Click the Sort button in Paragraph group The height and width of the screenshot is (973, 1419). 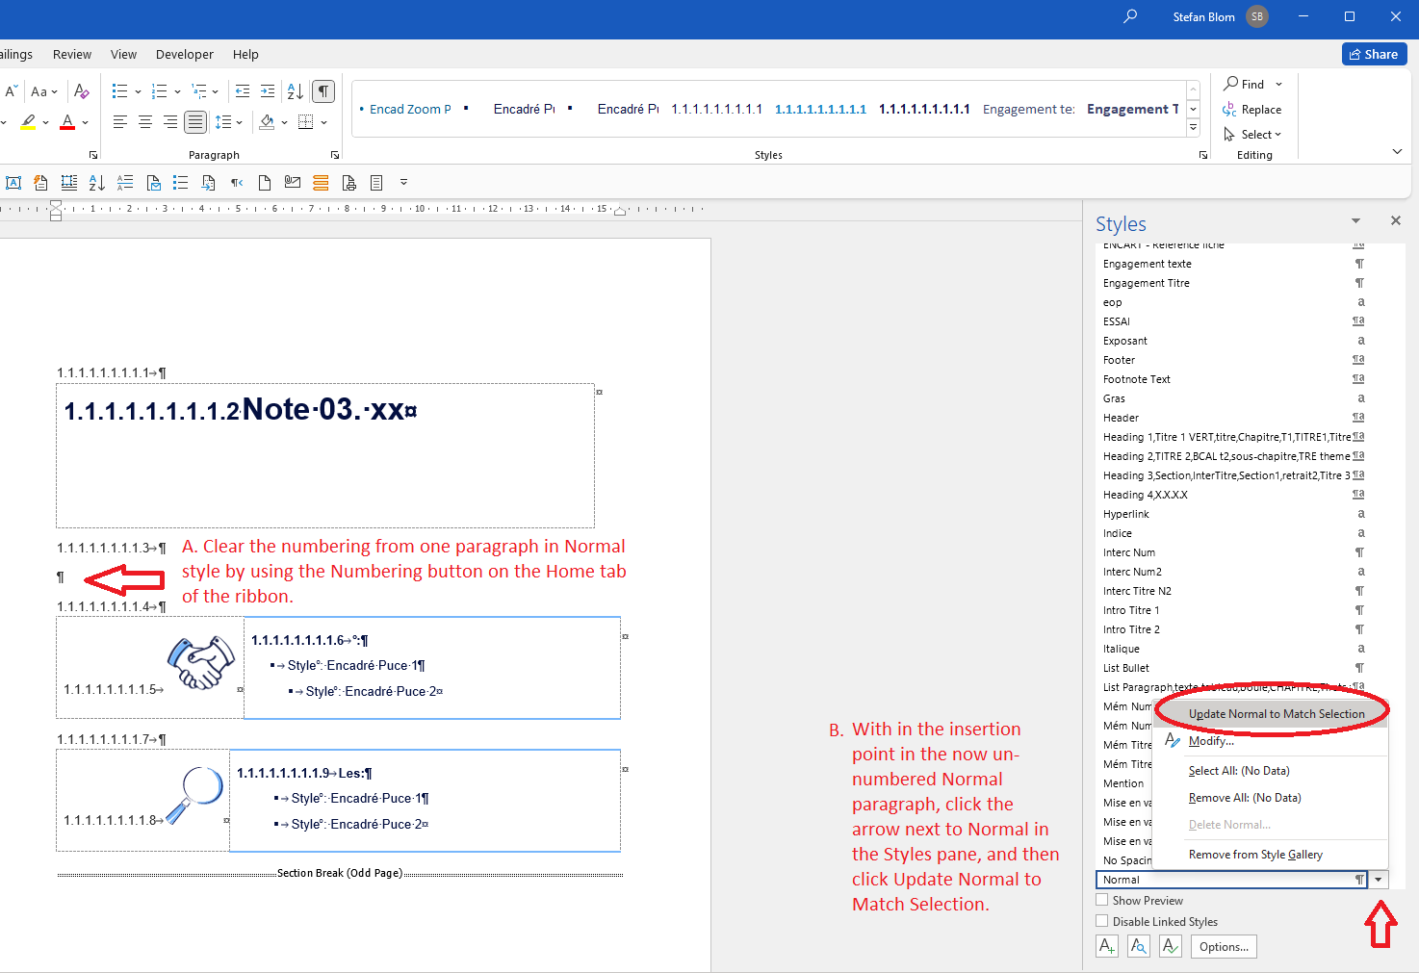pyautogui.click(x=296, y=91)
